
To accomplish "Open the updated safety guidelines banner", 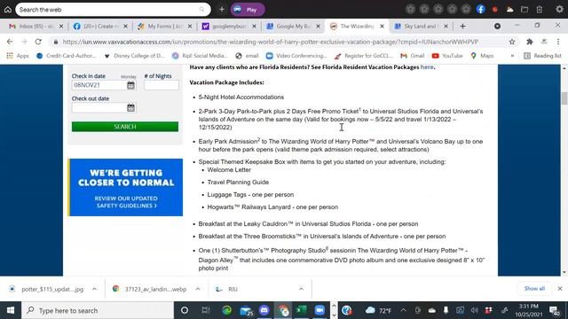I will [125, 187].
